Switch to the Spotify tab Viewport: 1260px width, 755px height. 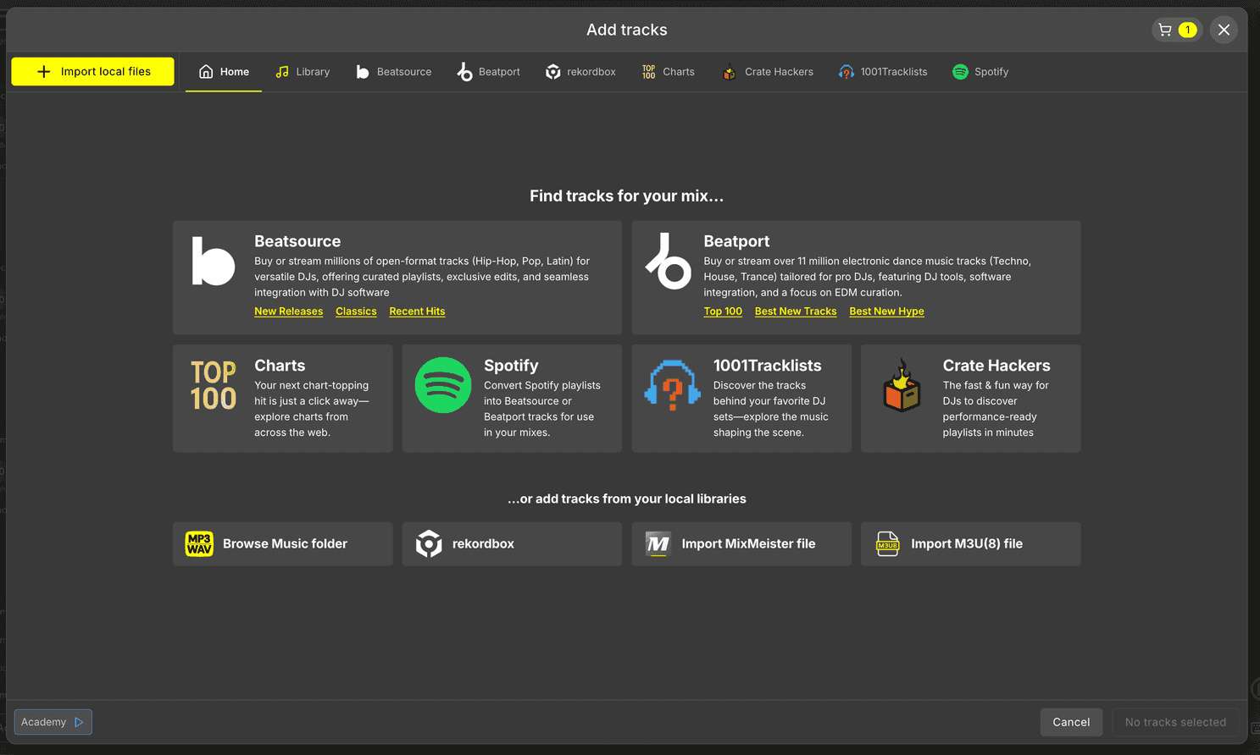pyautogui.click(x=980, y=72)
